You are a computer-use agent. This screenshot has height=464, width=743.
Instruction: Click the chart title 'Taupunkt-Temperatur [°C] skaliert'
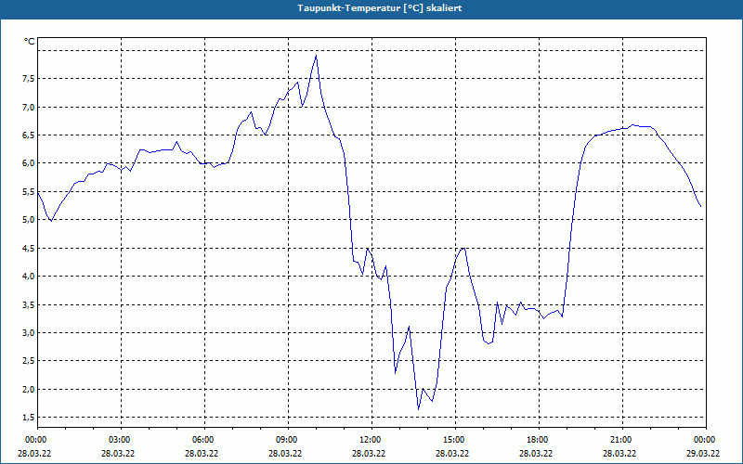380,8
